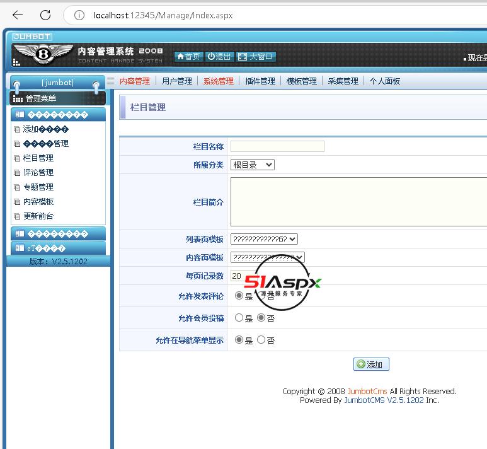Click the grid icon beside 管理菜单
The image size is (487, 449).
coord(18,99)
